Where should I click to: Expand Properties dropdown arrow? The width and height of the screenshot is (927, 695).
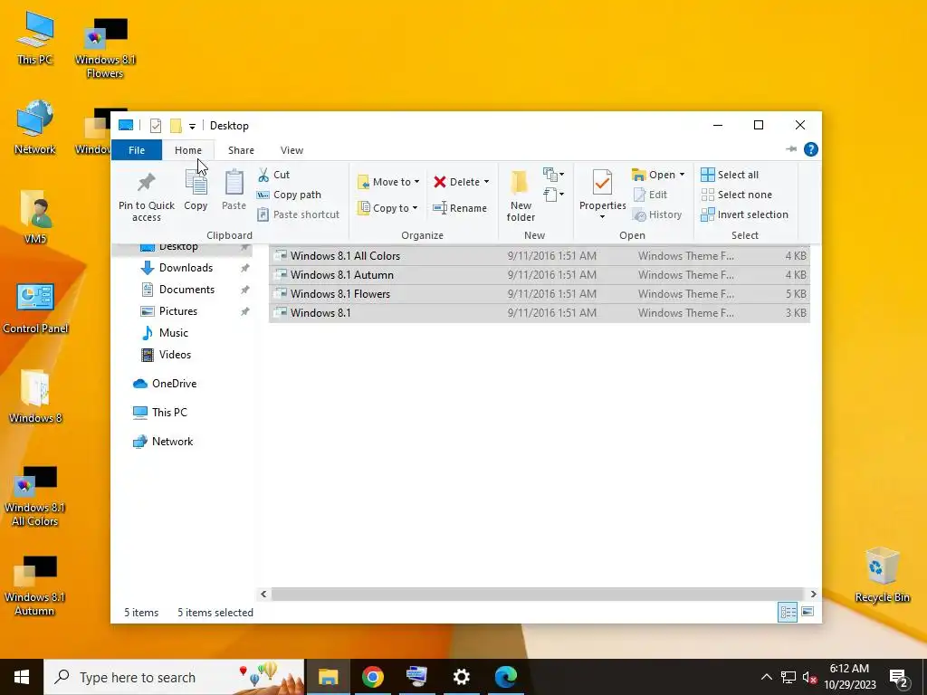point(602,216)
